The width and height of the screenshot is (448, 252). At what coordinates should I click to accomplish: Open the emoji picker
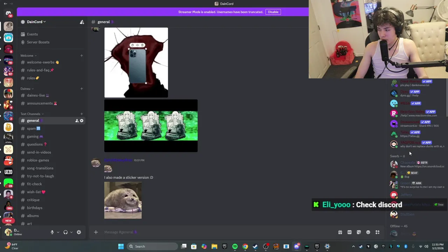click(368, 232)
